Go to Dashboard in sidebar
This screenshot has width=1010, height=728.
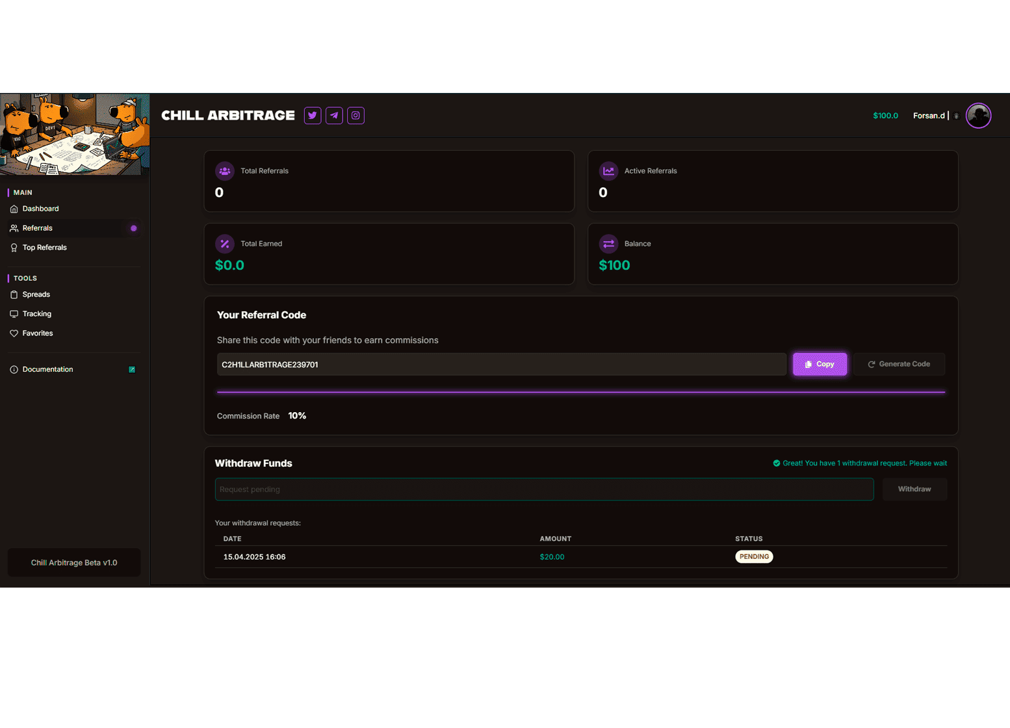tap(40, 209)
